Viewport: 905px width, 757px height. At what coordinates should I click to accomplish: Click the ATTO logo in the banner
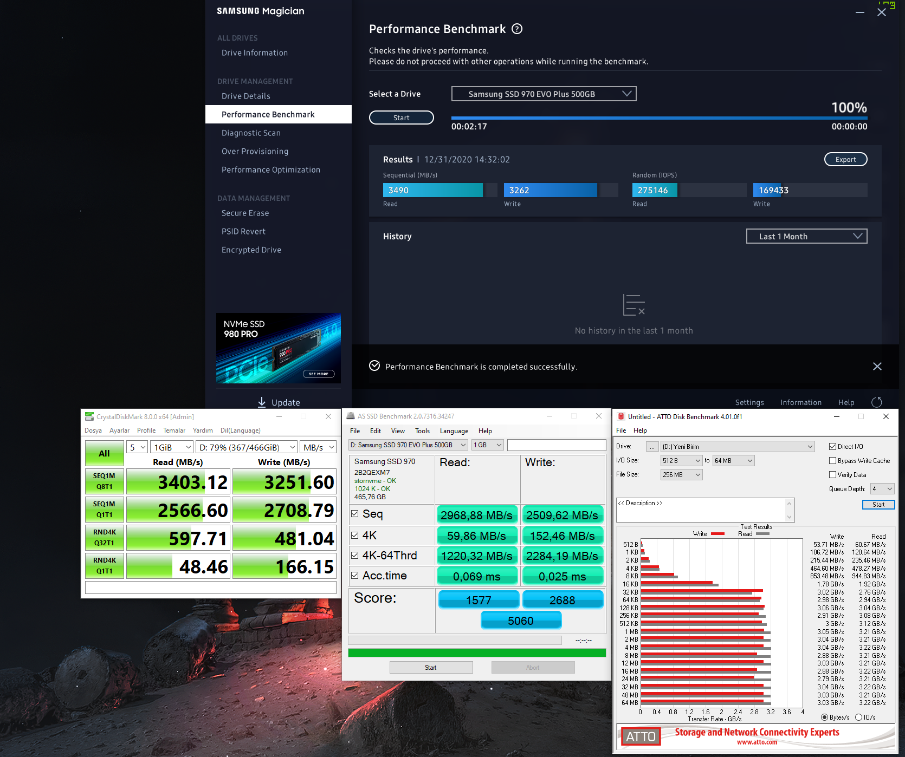click(641, 736)
